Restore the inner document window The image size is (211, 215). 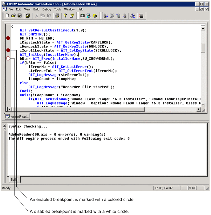(202, 9)
